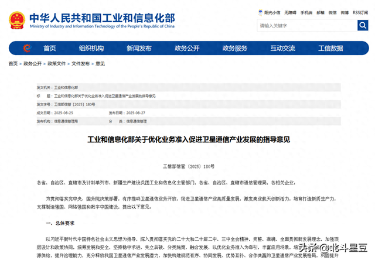Screen dimensions: 375x260
Task: Click the 邮箱 top link
Action: (x=321, y=13)
